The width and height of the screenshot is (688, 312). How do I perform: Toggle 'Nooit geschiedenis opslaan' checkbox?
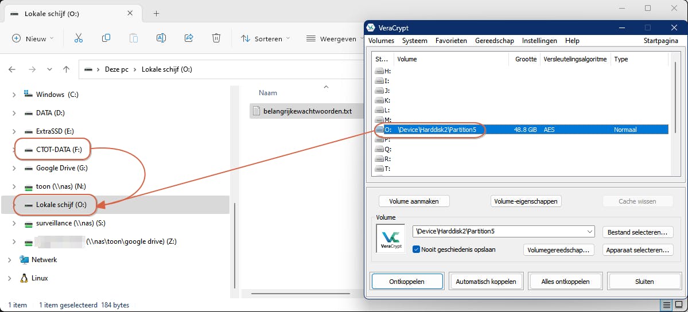pos(417,249)
